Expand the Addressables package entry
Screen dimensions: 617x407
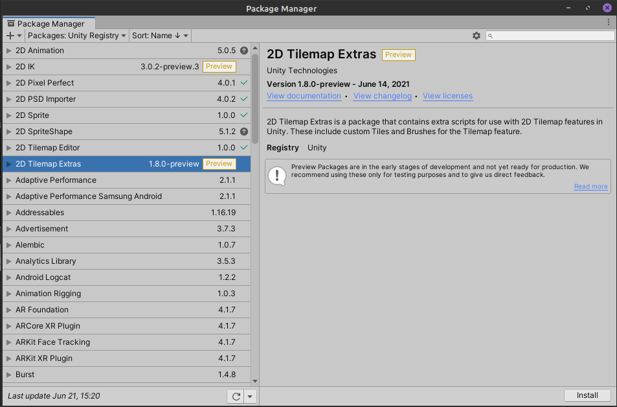[8, 213]
